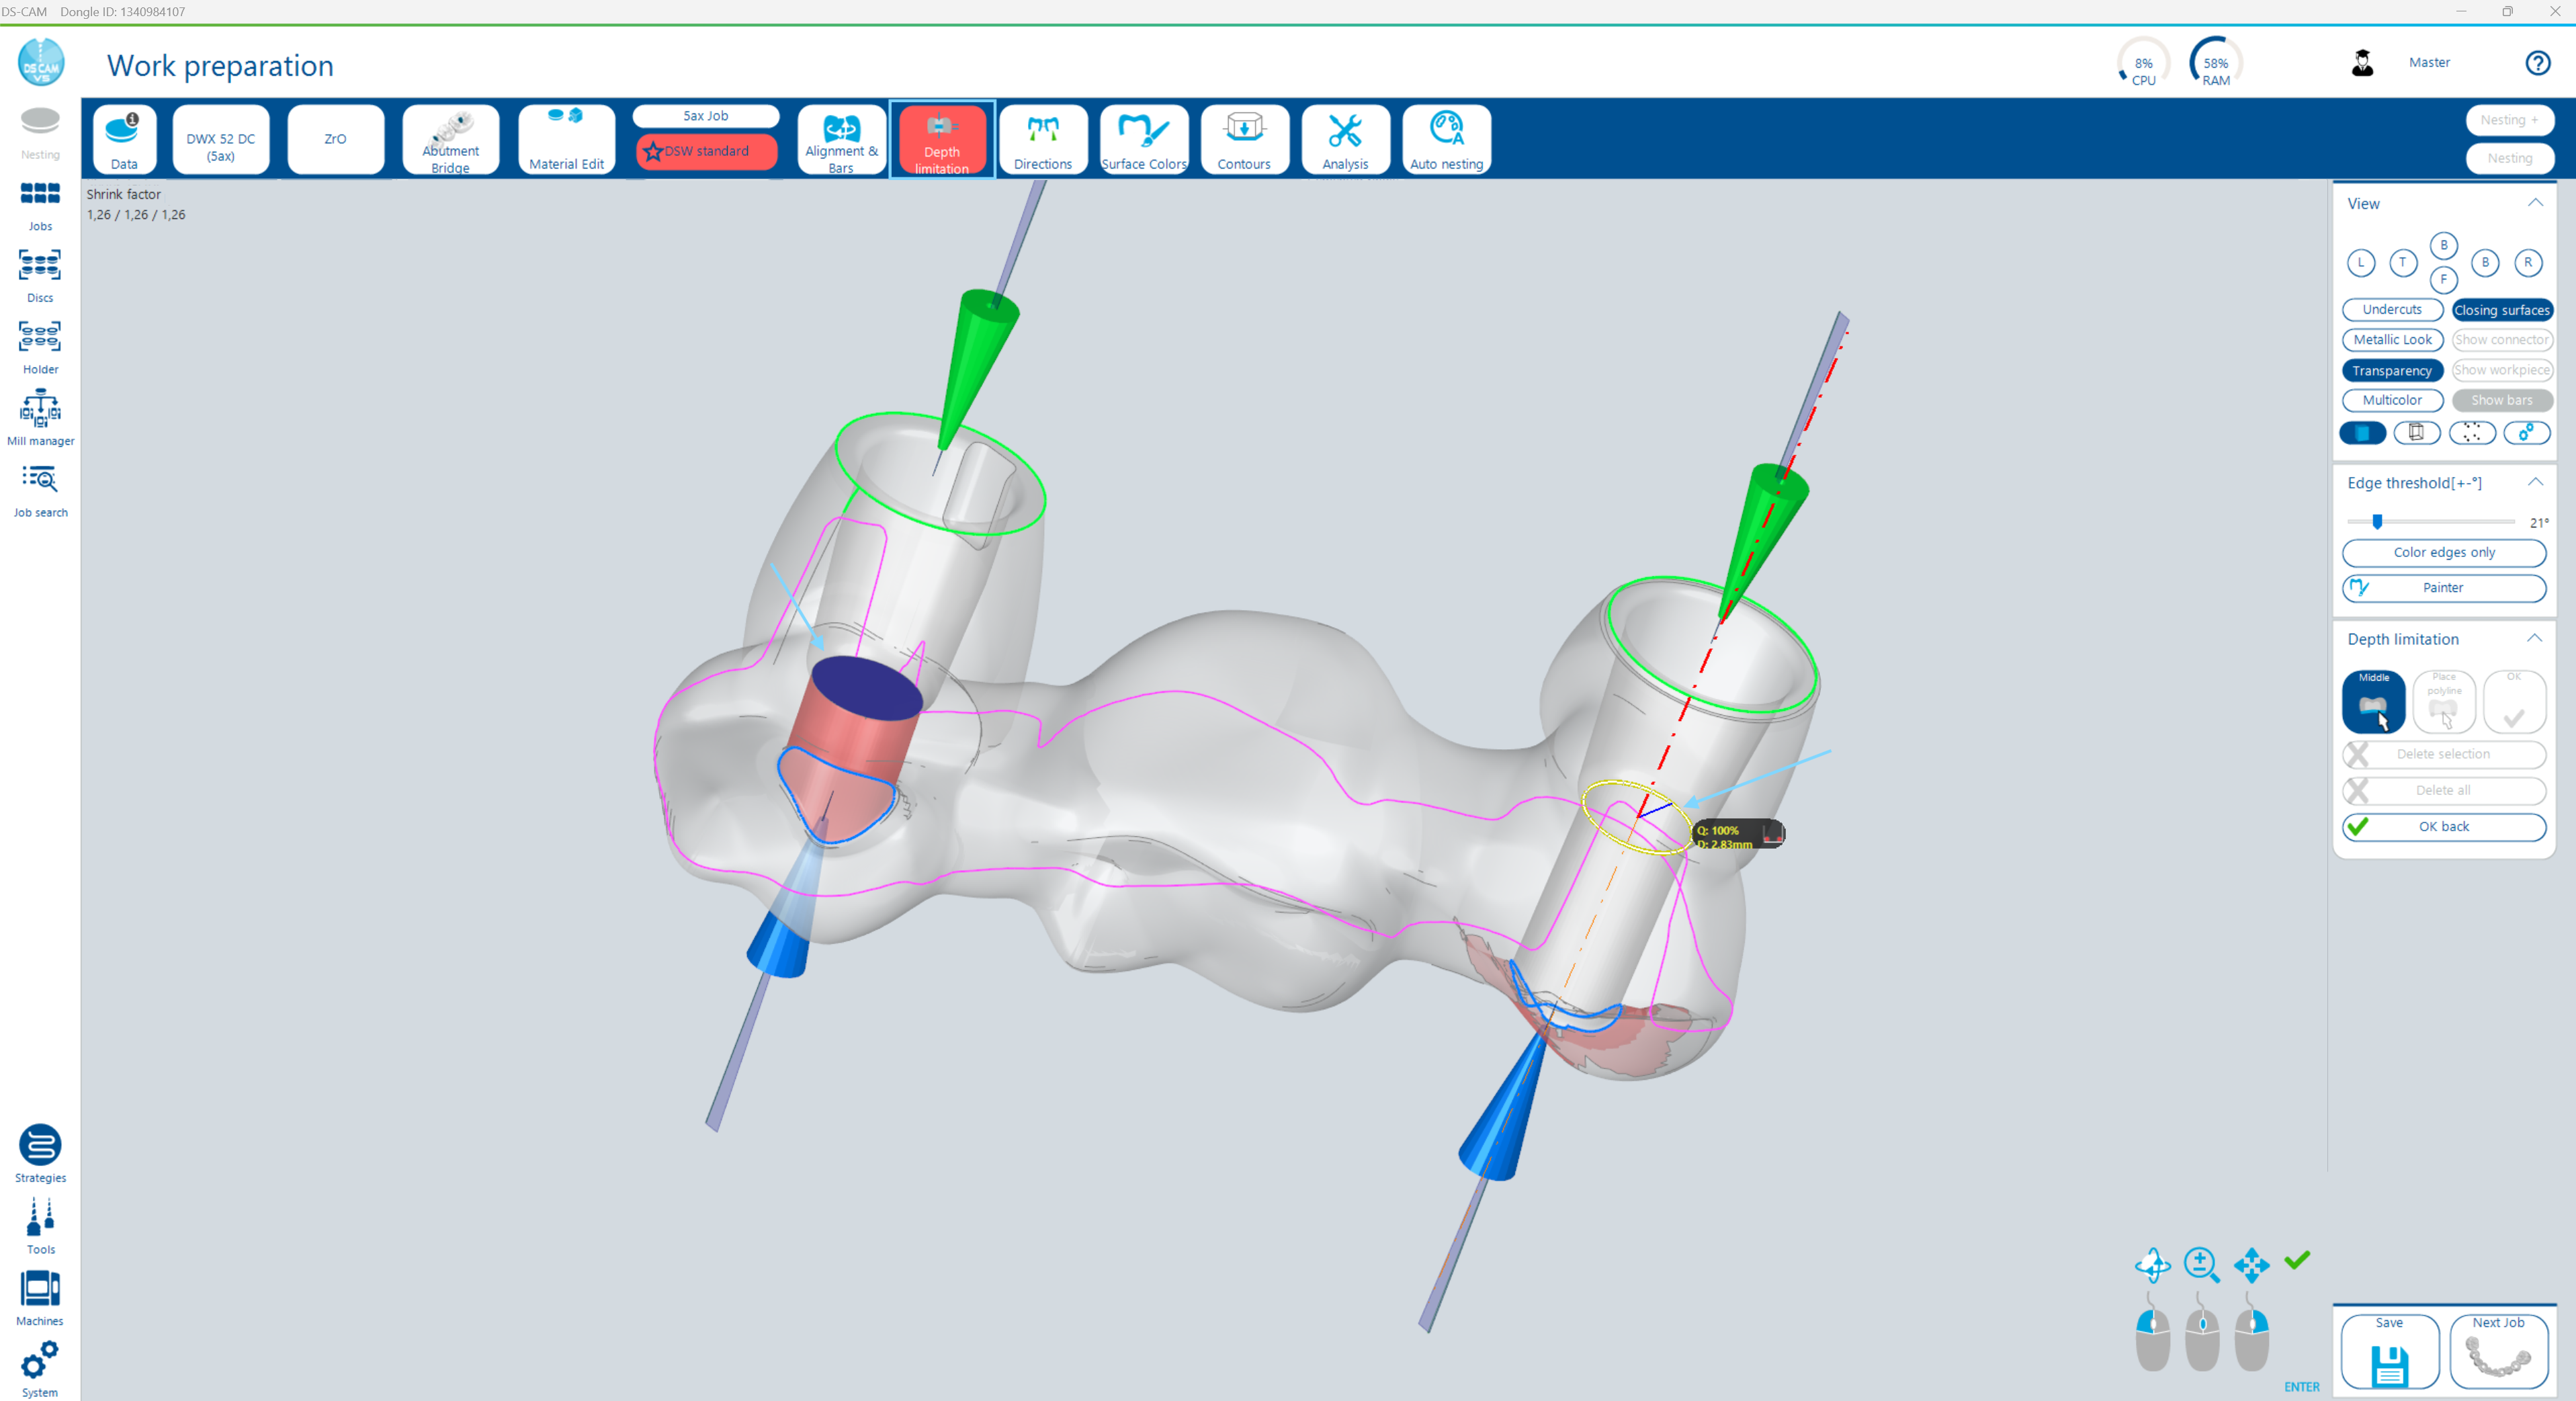Open Surface Colors tool
The width and height of the screenshot is (2576, 1401).
[x=1143, y=139]
